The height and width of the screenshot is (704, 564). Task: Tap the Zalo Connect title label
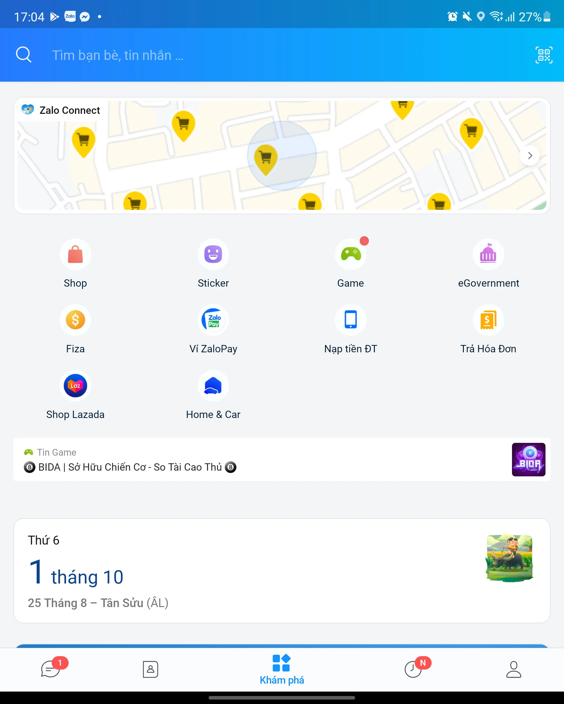70,110
